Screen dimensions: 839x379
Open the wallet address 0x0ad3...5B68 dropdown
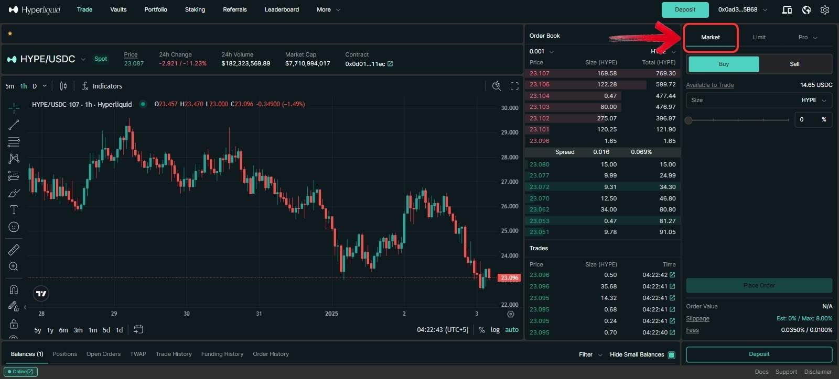(x=743, y=9)
